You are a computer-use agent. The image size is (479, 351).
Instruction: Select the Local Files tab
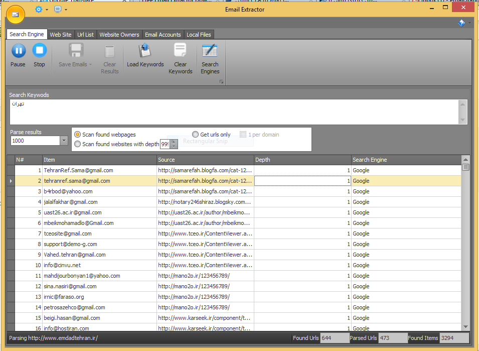pyautogui.click(x=199, y=35)
